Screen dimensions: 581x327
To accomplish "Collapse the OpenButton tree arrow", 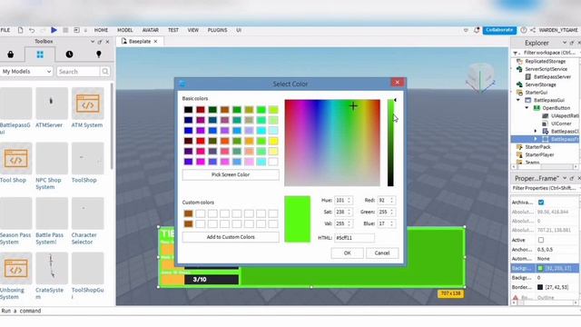I will click(x=527, y=108).
